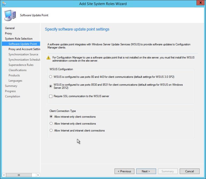Enable Require SSL communication checkbox
Screen dimensions: 206x179
[51, 96]
